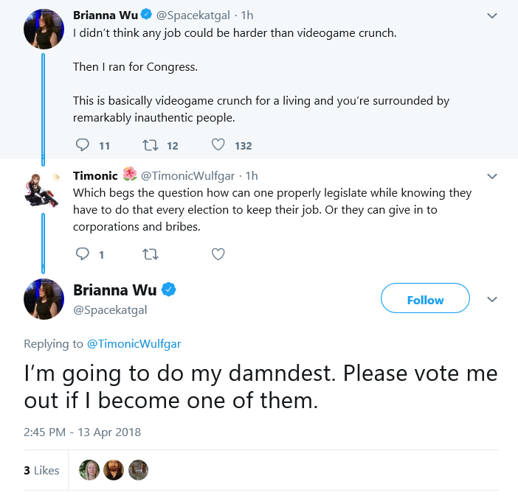Click Brianna Wu's avatar on the top tweet
The height and width of the screenshot is (498, 518).
(44, 29)
